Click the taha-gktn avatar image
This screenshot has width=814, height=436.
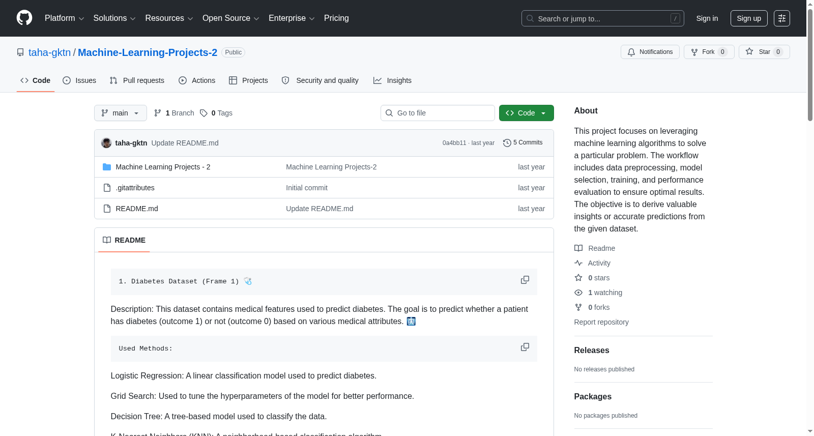[106, 143]
